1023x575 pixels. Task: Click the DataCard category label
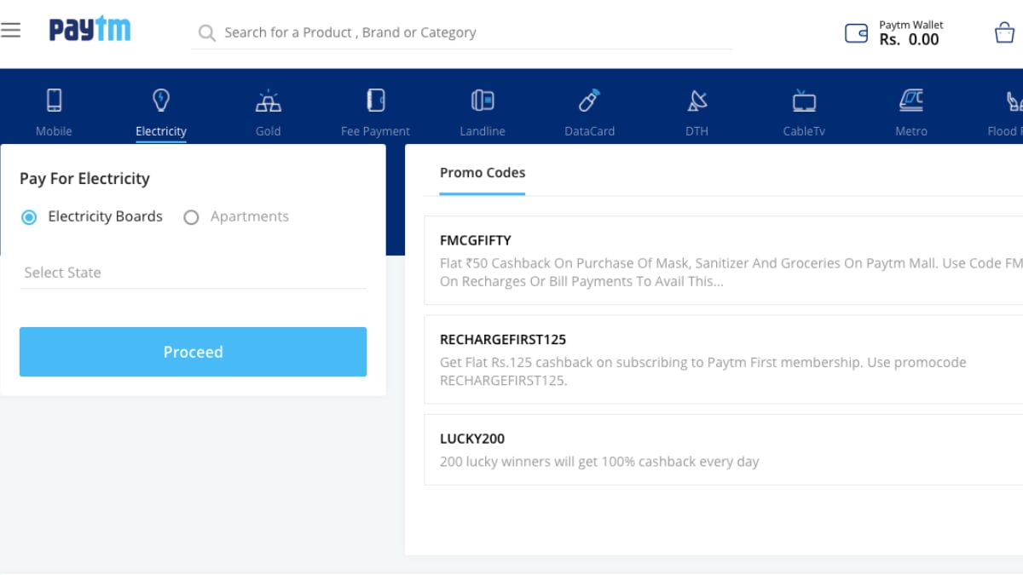pyautogui.click(x=589, y=131)
